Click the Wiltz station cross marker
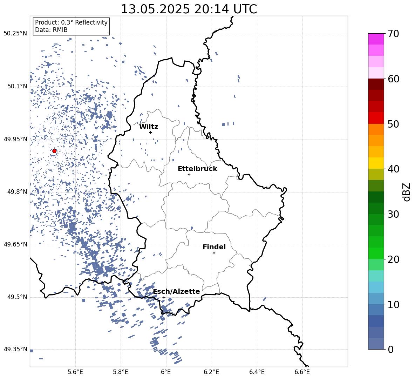 [x=151, y=133]
